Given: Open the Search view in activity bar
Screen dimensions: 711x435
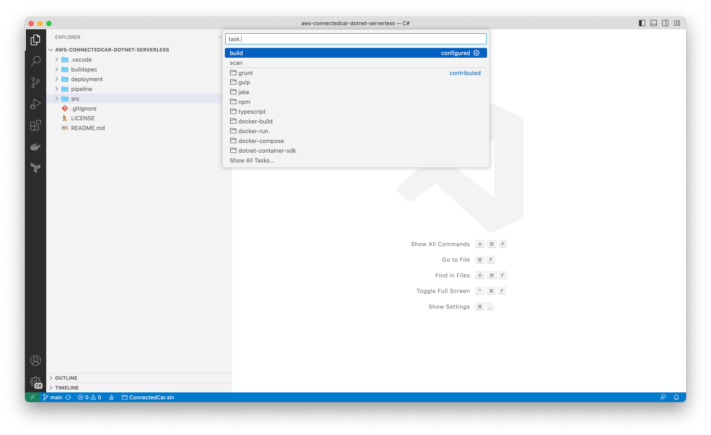Looking at the screenshot, I should (36, 61).
